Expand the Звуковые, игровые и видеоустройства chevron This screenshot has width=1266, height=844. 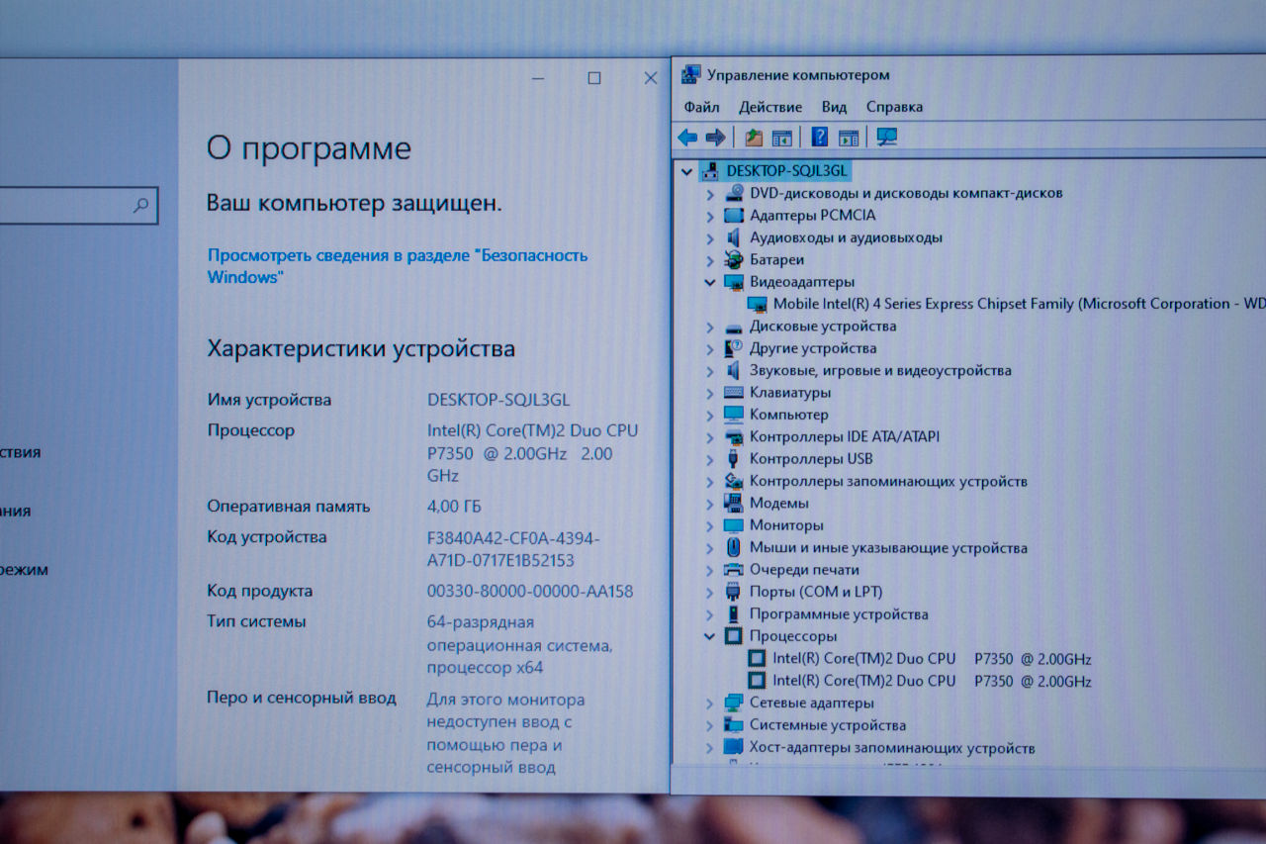point(710,370)
